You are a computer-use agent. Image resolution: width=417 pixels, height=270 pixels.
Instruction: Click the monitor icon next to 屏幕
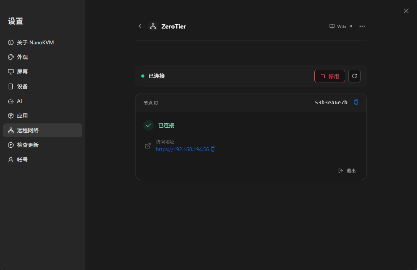coord(11,72)
